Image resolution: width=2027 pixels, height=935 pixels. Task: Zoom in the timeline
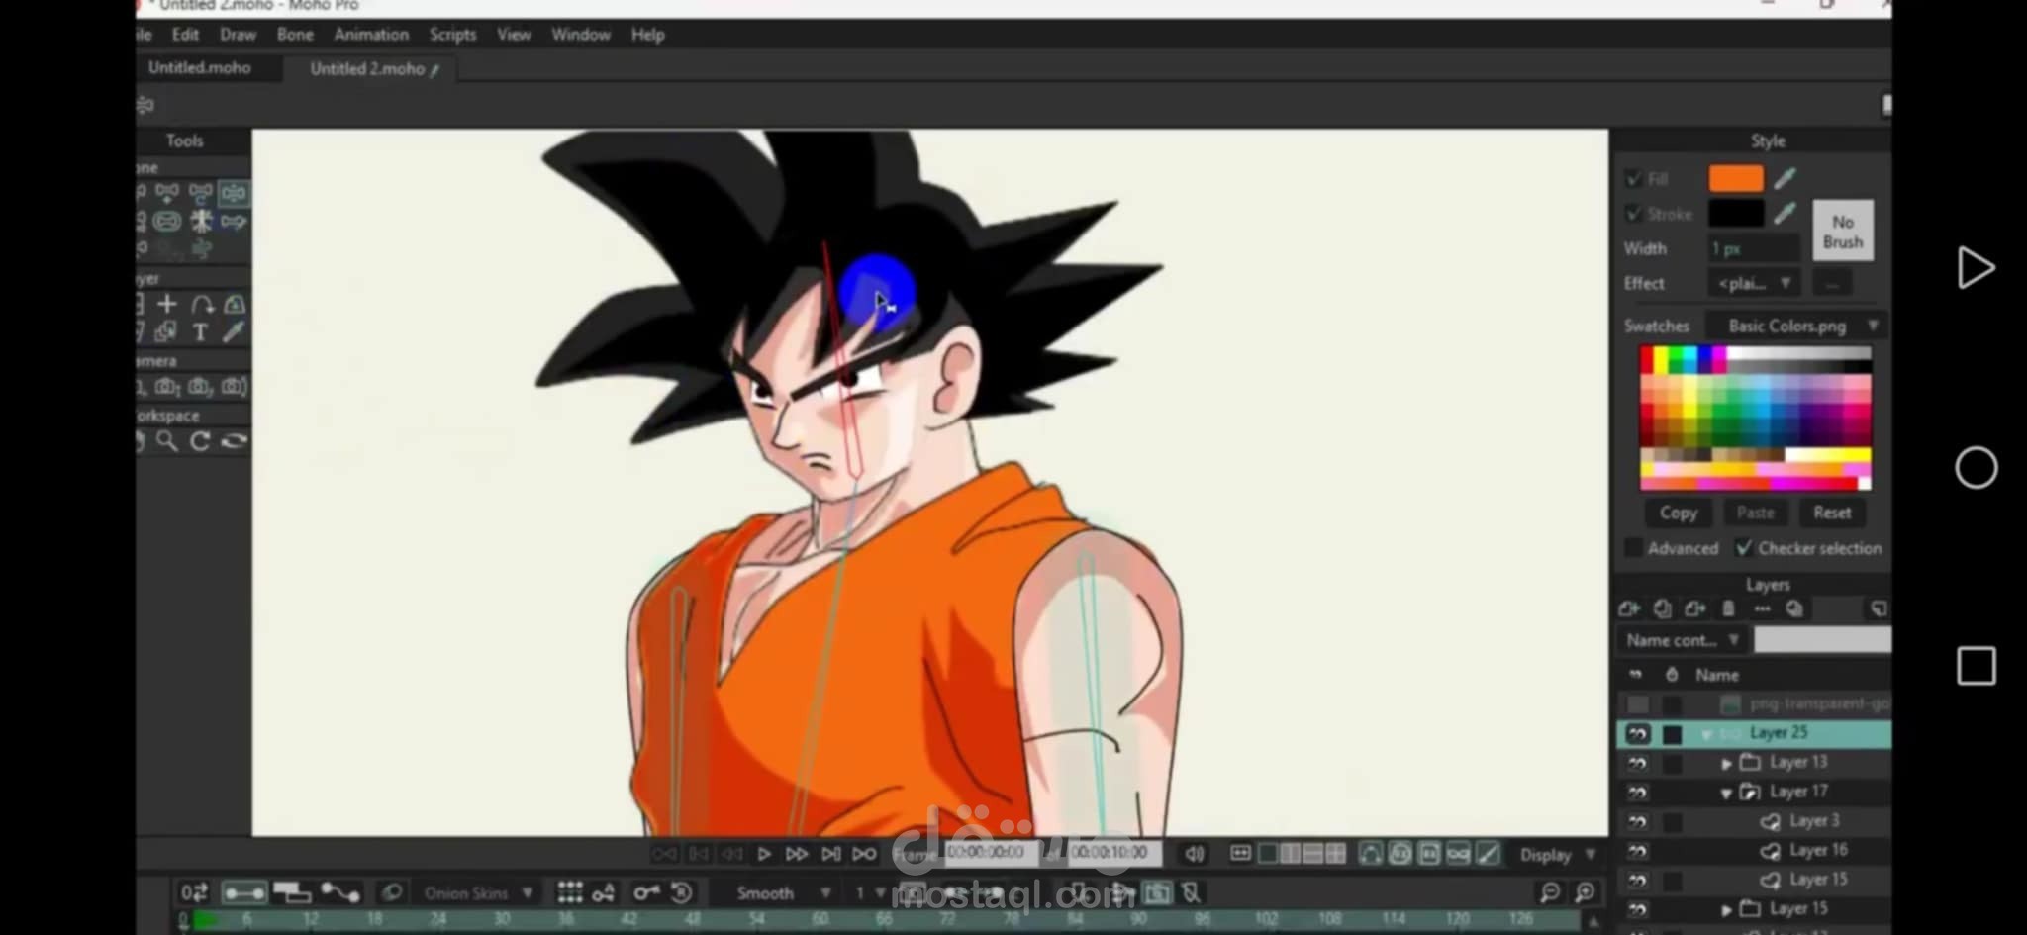(1585, 893)
